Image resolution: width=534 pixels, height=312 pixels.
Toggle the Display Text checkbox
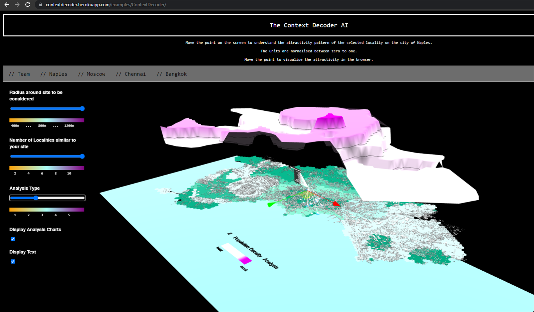(x=13, y=261)
